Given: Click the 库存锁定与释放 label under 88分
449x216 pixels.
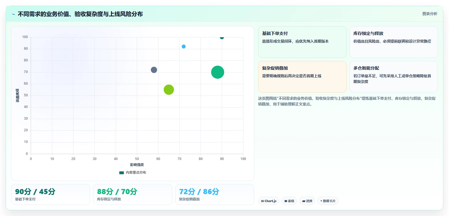Looking at the screenshot, I should [109, 199].
